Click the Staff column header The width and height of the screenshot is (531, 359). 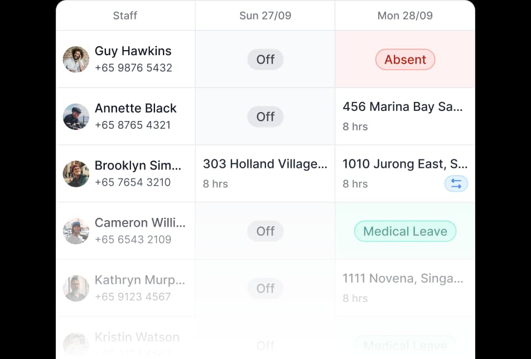pyautogui.click(x=125, y=16)
